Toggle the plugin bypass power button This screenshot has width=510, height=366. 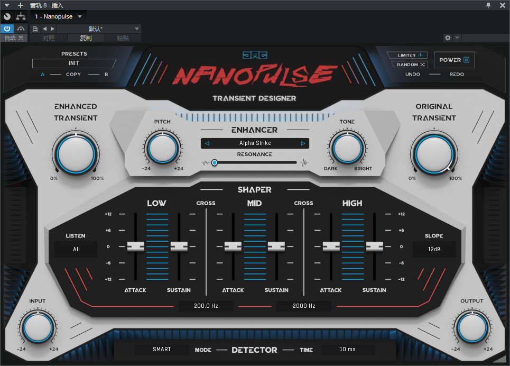[x=7, y=29]
